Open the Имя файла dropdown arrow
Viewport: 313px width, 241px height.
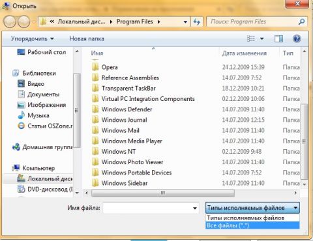pos(195,208)
